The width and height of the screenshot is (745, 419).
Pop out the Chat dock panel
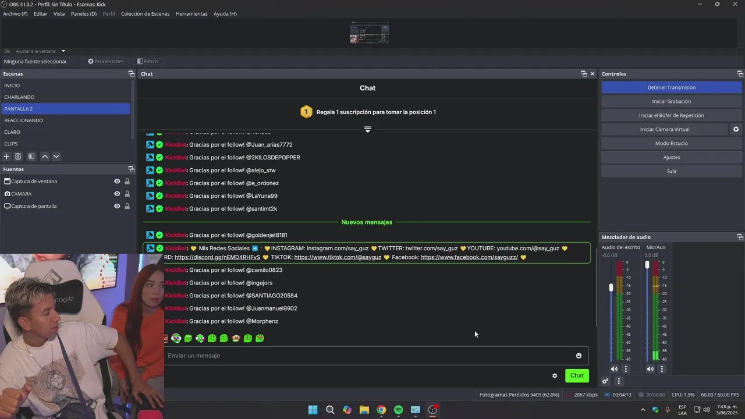[584, 74]
